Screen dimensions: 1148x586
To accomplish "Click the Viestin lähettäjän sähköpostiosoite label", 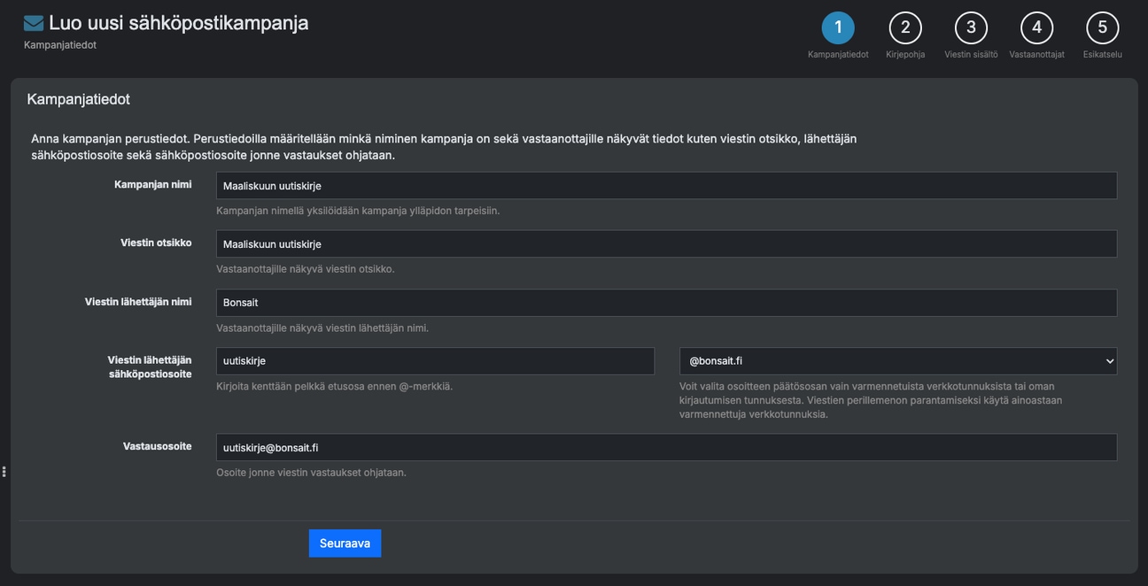I will pyautogui.click(x=149, y=367).
